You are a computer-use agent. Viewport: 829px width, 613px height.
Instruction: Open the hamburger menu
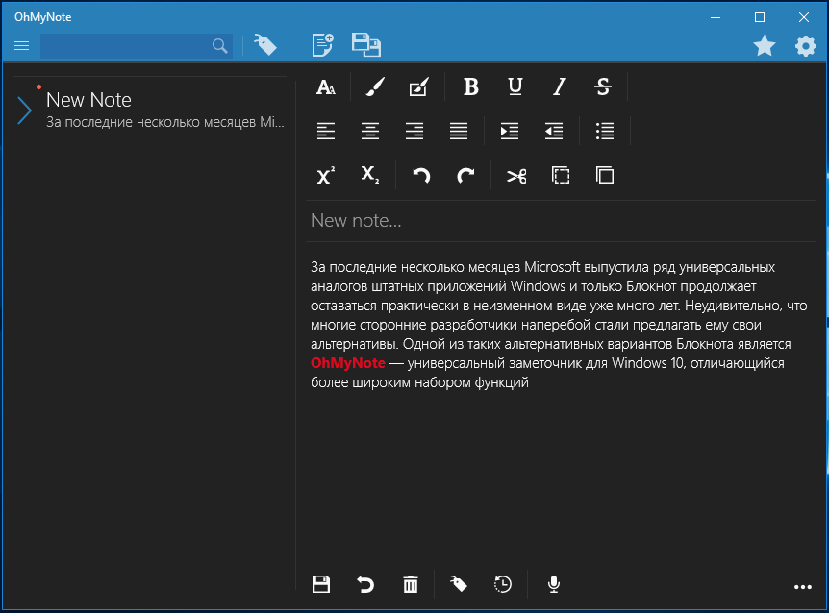click(22, 46)
